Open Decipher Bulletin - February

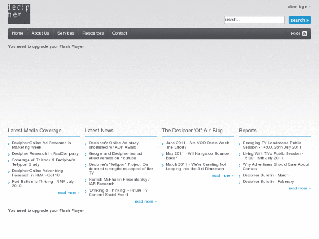coord(268,182)
